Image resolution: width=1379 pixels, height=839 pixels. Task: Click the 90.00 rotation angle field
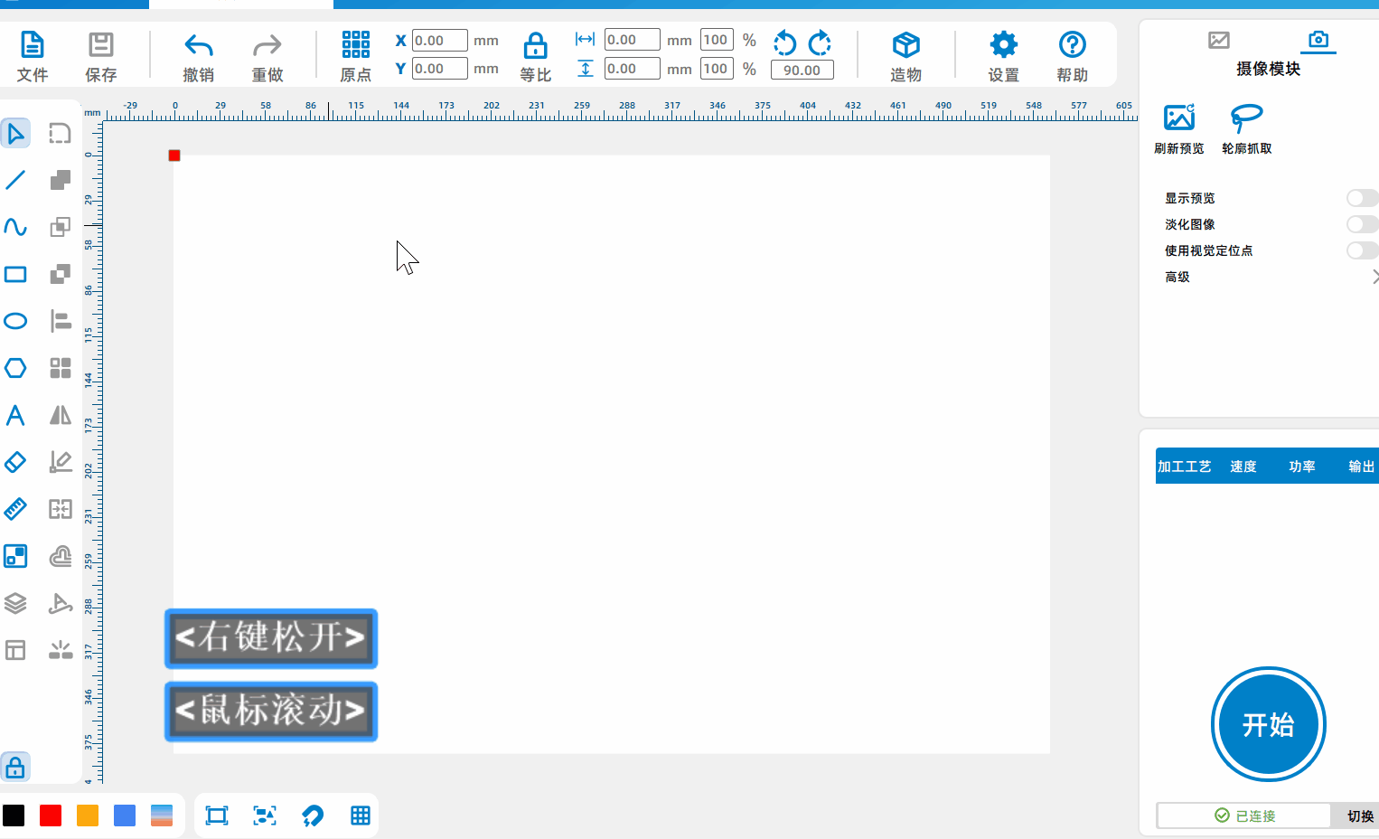pyautogui.click(x=802, y=70)
